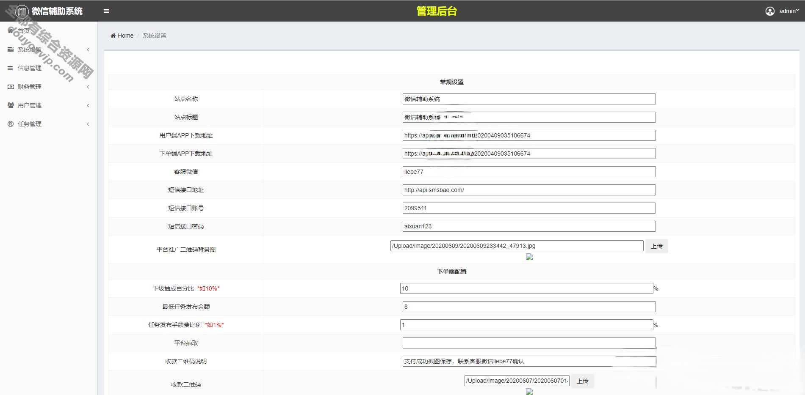Click the broken image under 平台推广二维码背景图
The image size is (805, 395).
[x=529, y=257]
